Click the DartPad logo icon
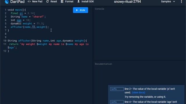 tap(7, 2)
